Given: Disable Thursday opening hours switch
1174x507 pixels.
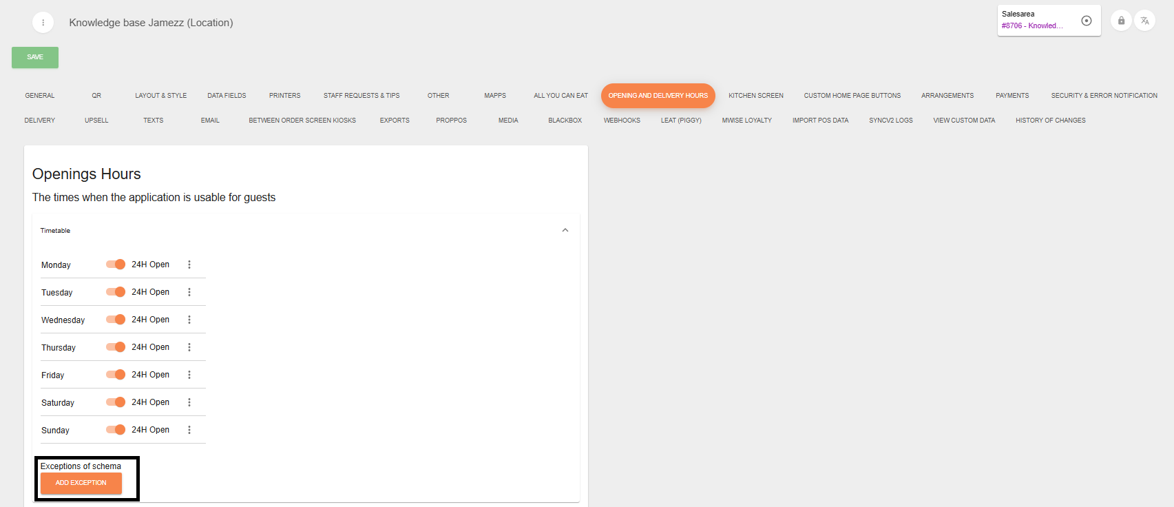Looking at the screenshot, I should point(116,347).
